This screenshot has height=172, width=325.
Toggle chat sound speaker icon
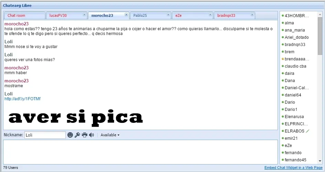91,135
